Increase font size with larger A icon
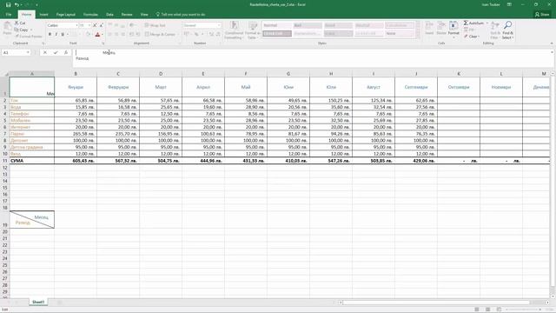Image resolution: width=556 pixels, height=313 pixels. tap(95, 25)
